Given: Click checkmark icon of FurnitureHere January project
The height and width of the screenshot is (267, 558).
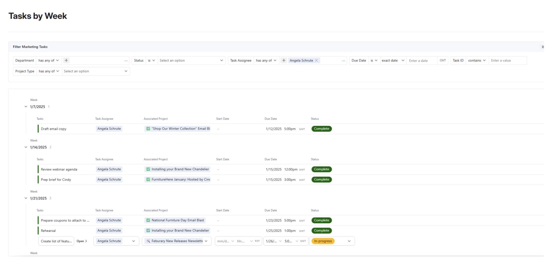Looking at the screenshot, I should click(x=148, y=180).
